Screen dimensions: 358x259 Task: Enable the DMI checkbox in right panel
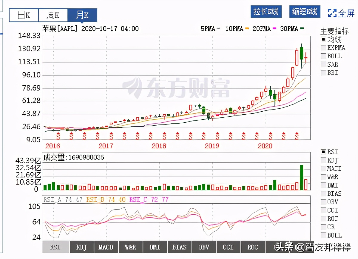pyautogui.click(x=323, y=185)
